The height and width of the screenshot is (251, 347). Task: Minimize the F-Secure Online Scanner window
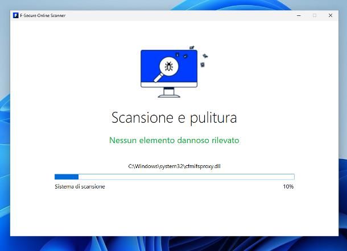coord(299,15)
